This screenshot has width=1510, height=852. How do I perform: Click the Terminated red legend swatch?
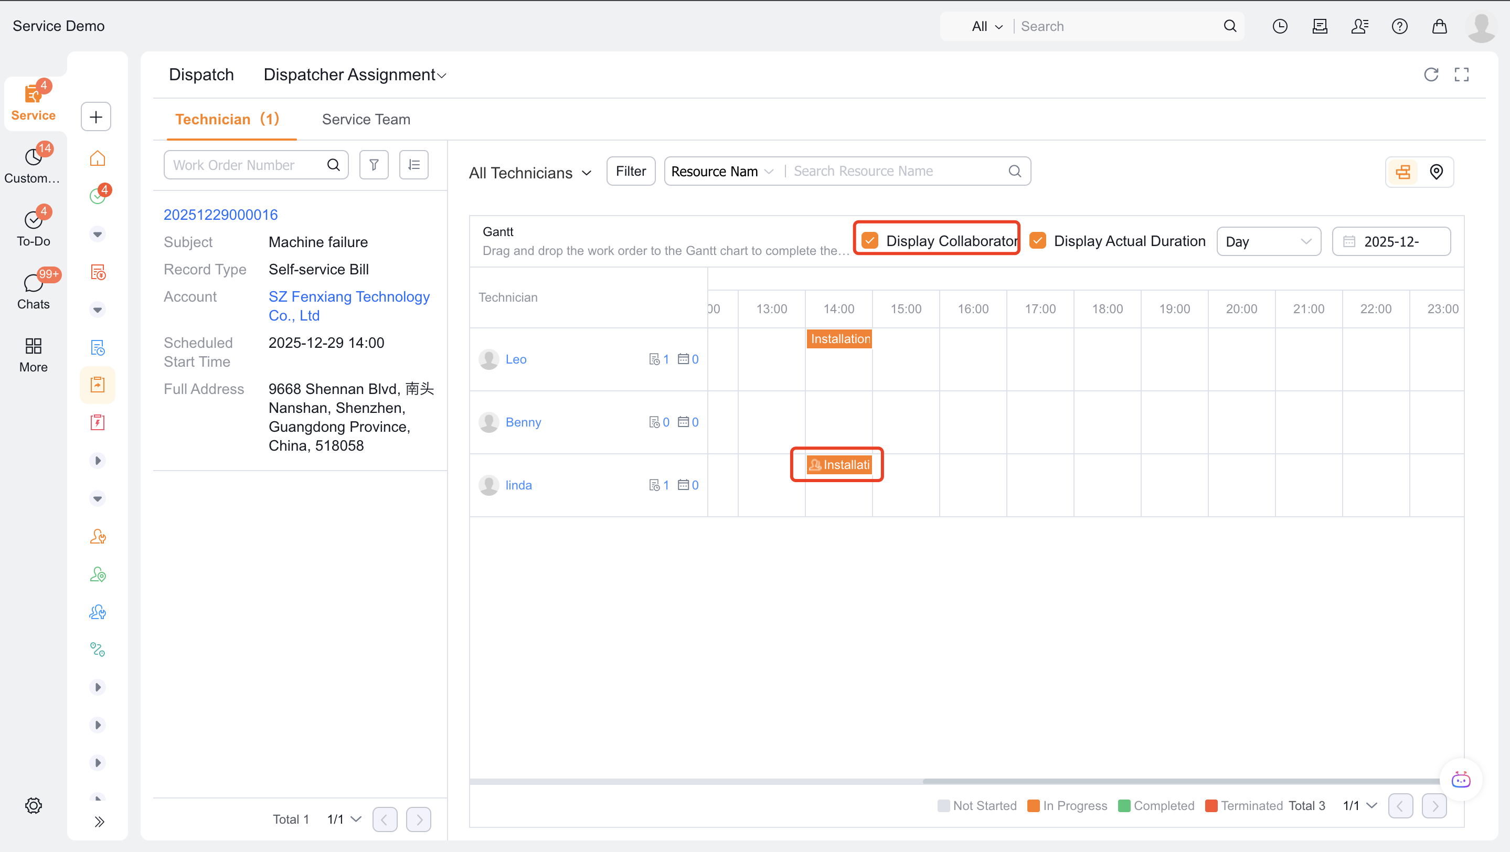pyautogui.click(x=1211, y=806)
